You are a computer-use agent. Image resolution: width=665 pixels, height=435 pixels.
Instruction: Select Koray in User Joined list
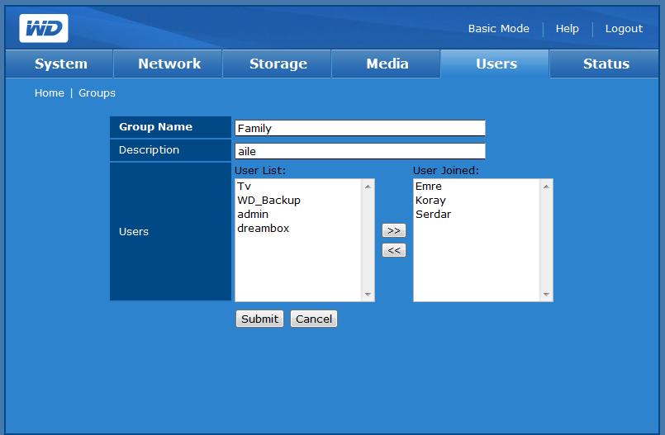coord(477,200)
